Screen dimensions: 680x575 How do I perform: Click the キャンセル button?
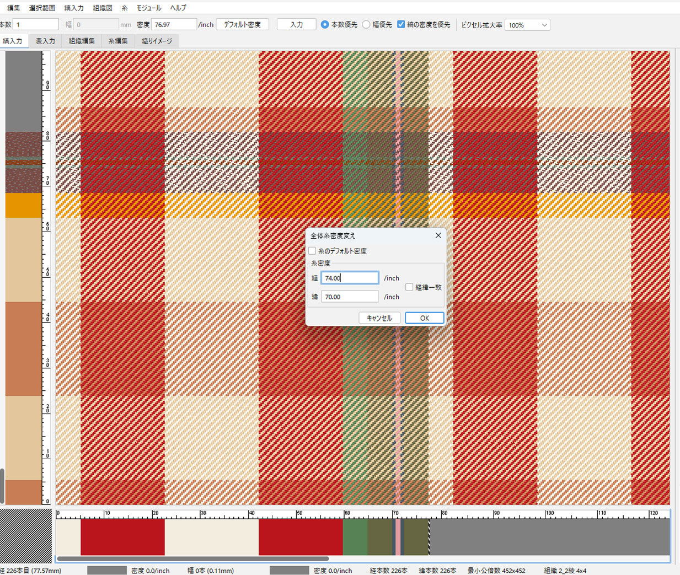click(379, 318)
